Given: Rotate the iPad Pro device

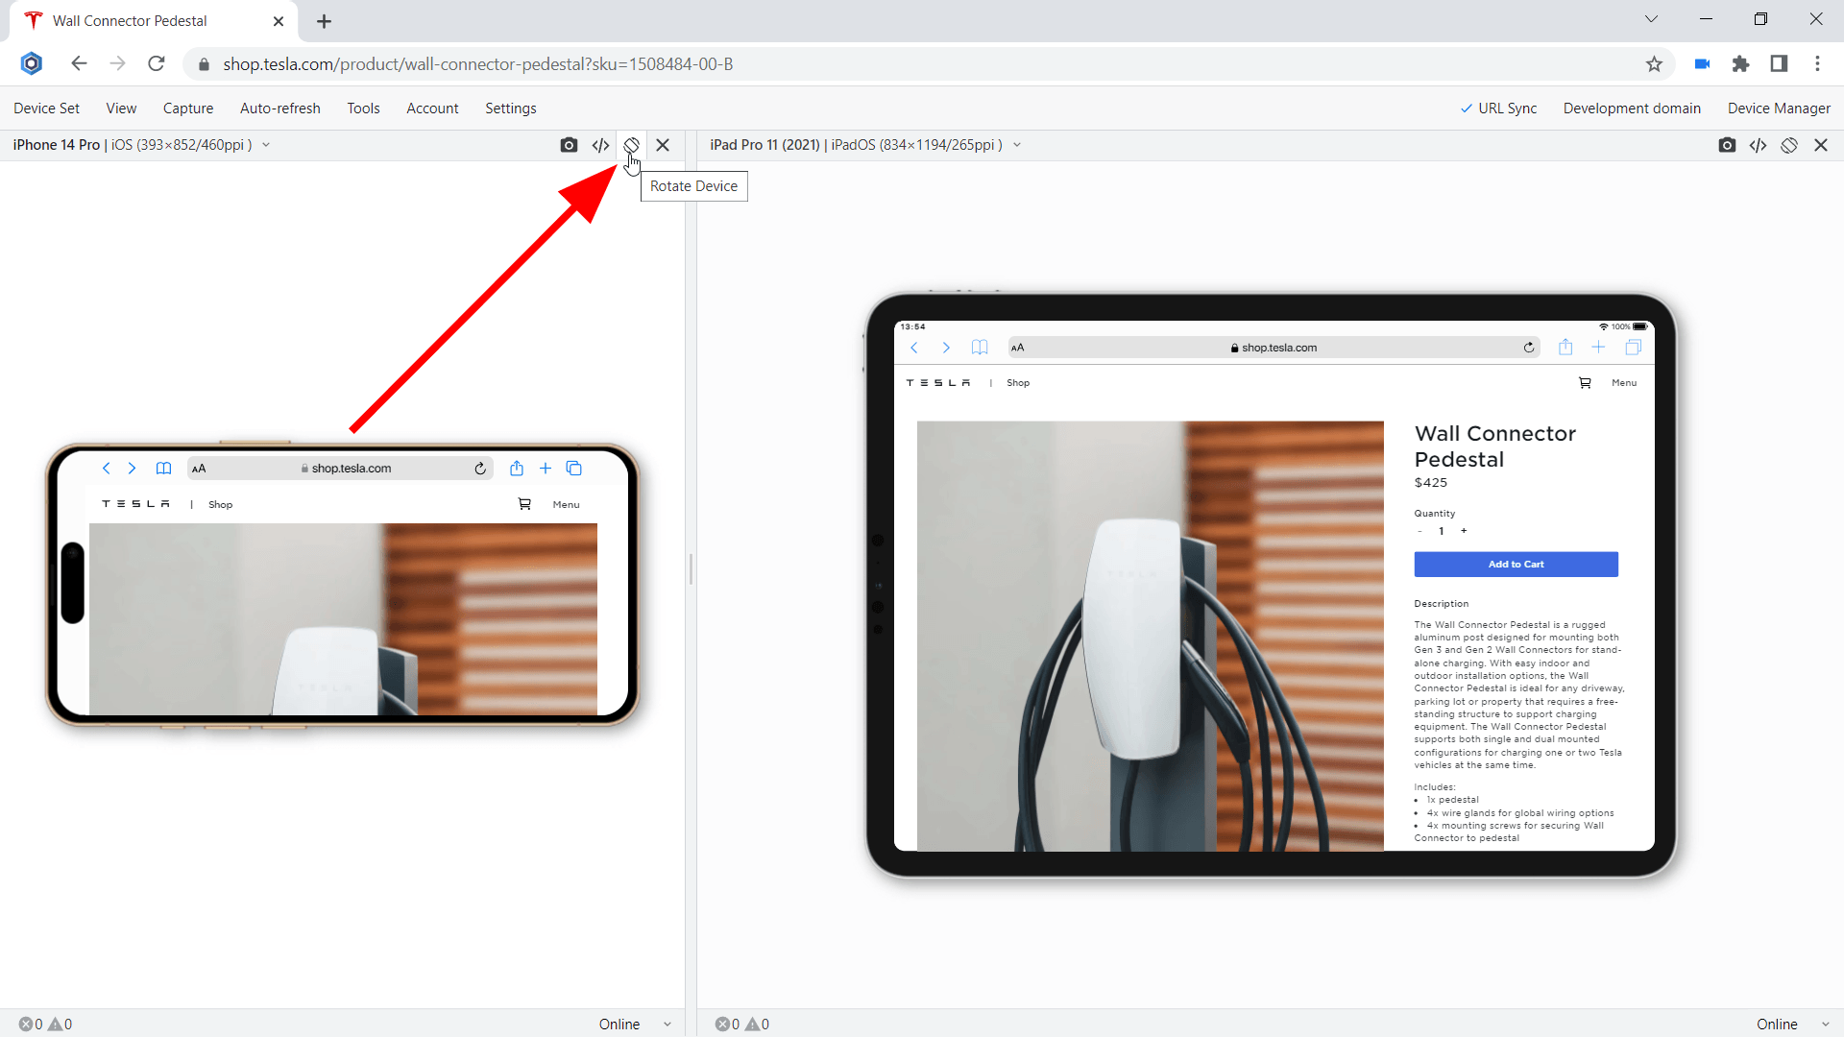Looking at the screenshot, I should (1788, 145).
